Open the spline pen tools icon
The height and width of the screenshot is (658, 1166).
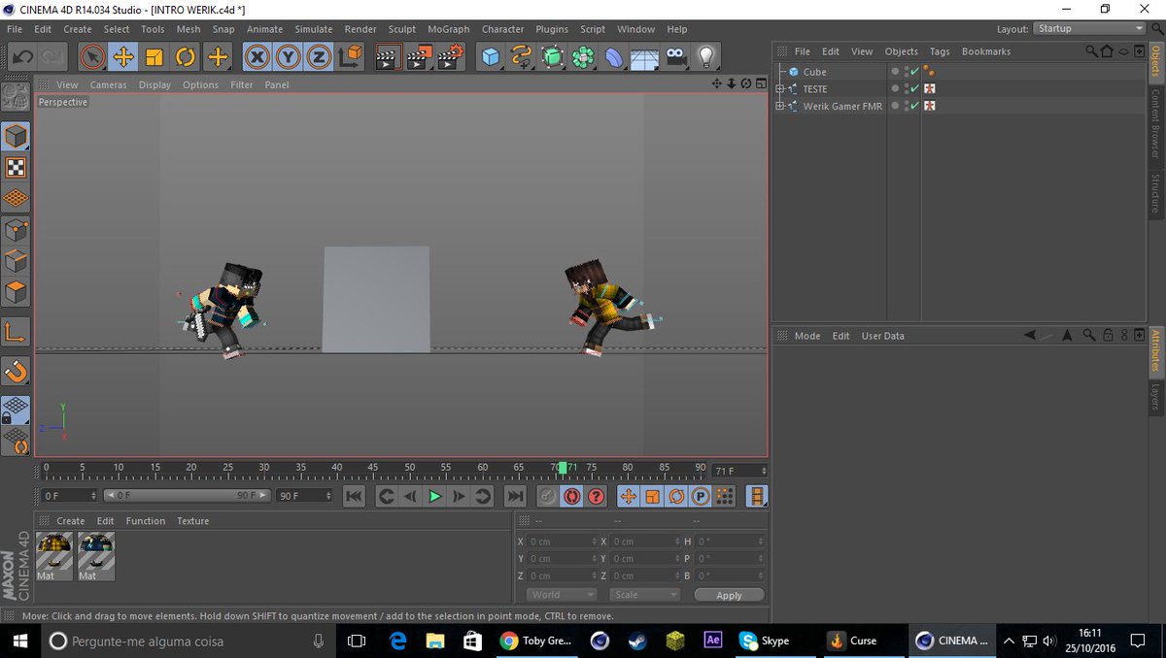coord(522,57)
